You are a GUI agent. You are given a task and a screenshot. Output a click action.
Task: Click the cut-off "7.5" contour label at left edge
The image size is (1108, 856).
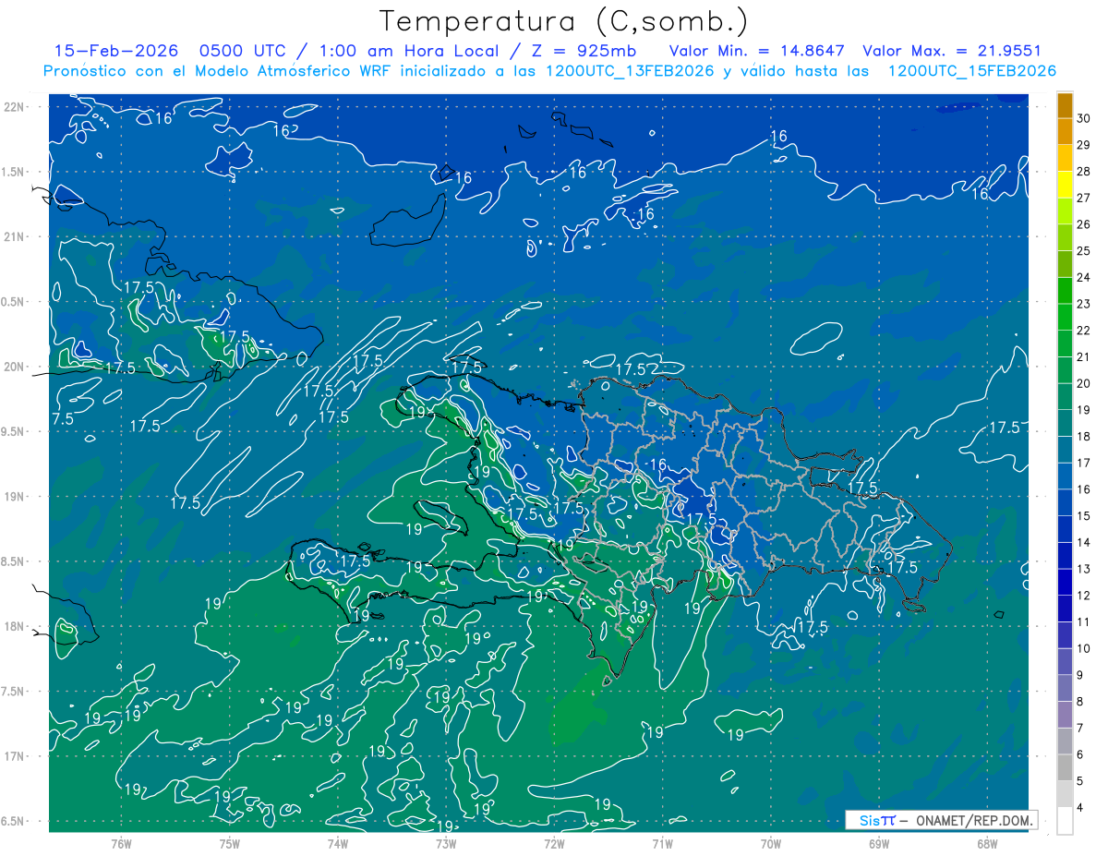(61, 418)
